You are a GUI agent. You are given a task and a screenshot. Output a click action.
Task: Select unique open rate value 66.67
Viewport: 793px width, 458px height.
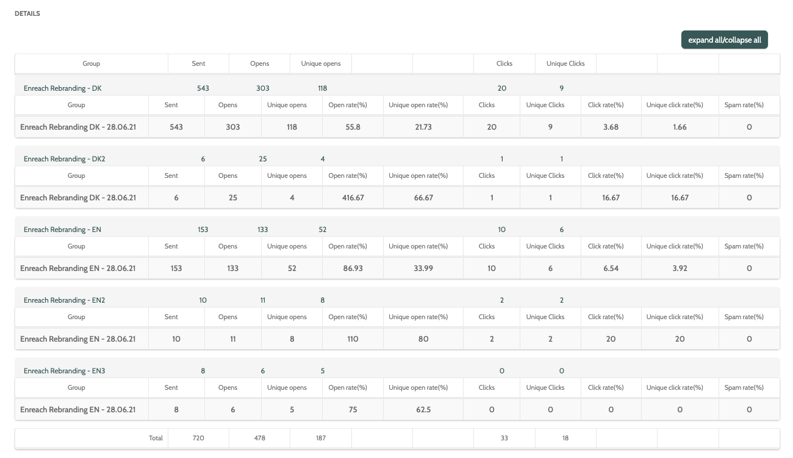pos(423,198)
